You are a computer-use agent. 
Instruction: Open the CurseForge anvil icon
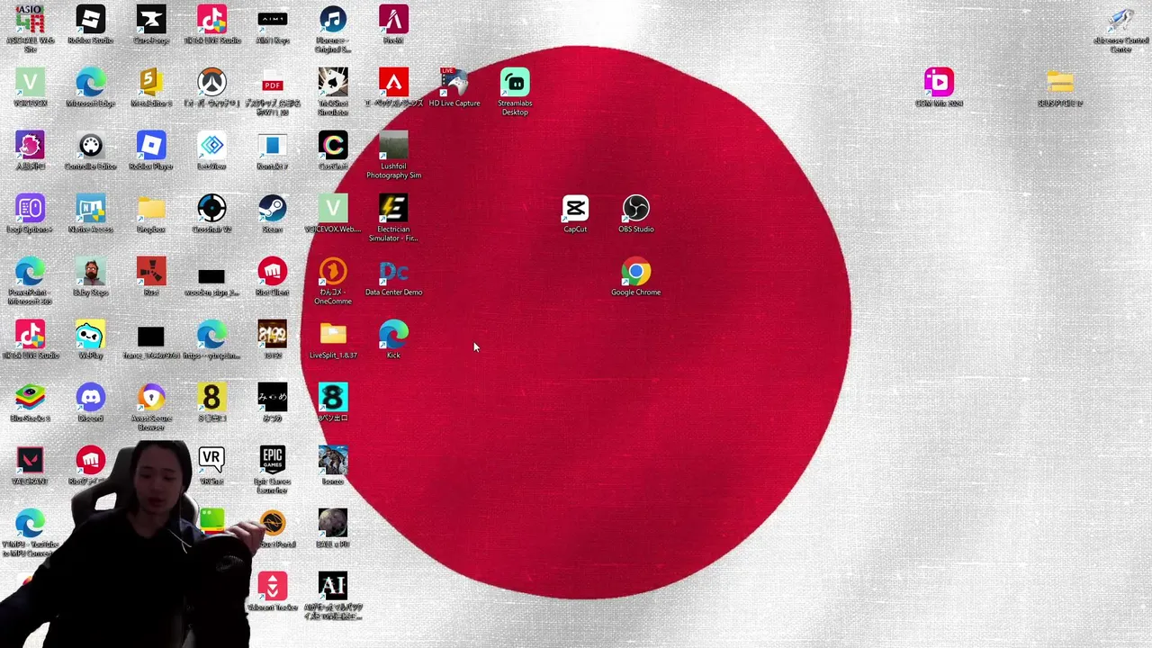point(151,20)
